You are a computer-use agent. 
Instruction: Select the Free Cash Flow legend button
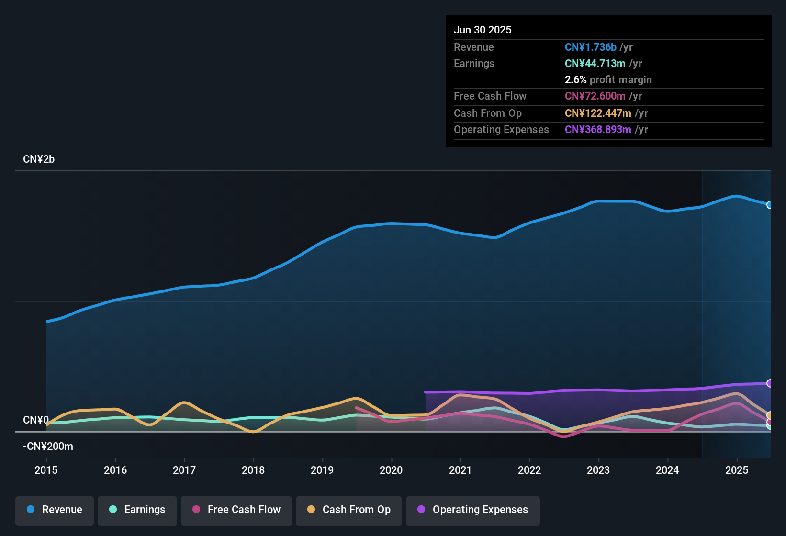(236, 510)
